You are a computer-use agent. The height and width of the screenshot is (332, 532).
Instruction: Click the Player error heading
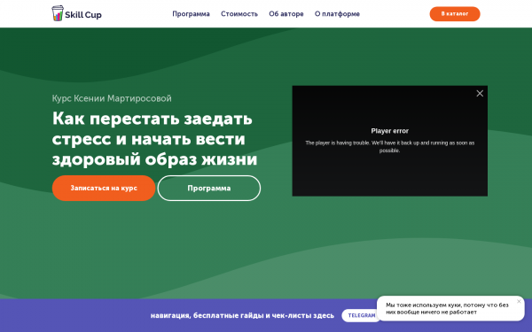pos(389,131)
